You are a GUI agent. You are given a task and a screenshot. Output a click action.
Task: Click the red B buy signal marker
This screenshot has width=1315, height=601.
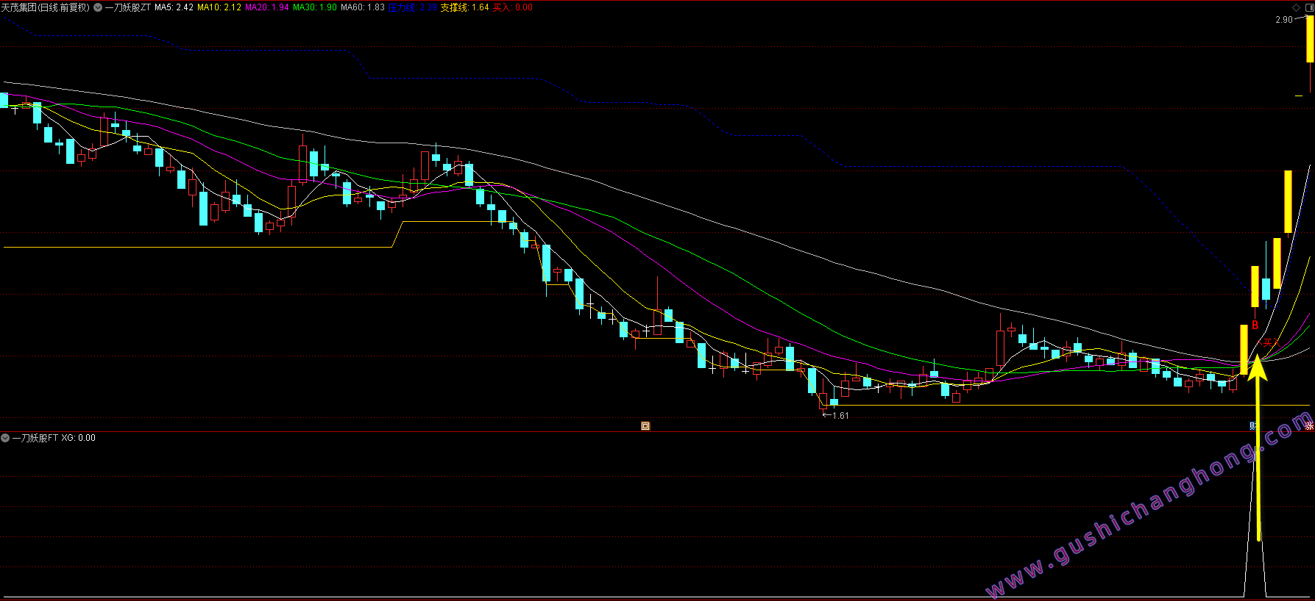(x=1255, y=325)
